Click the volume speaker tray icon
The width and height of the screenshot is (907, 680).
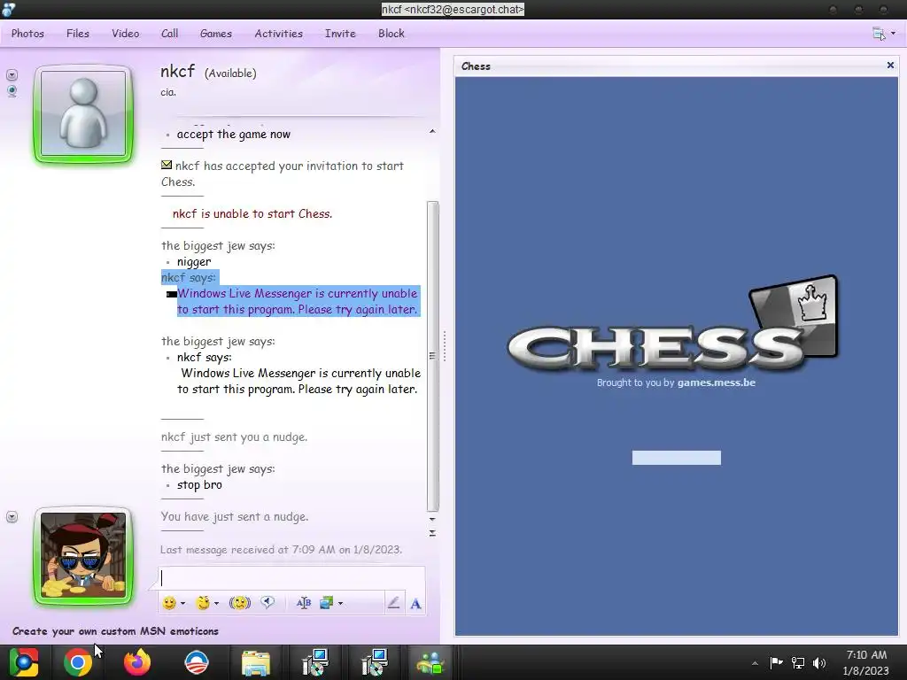(x=819, y=662)
